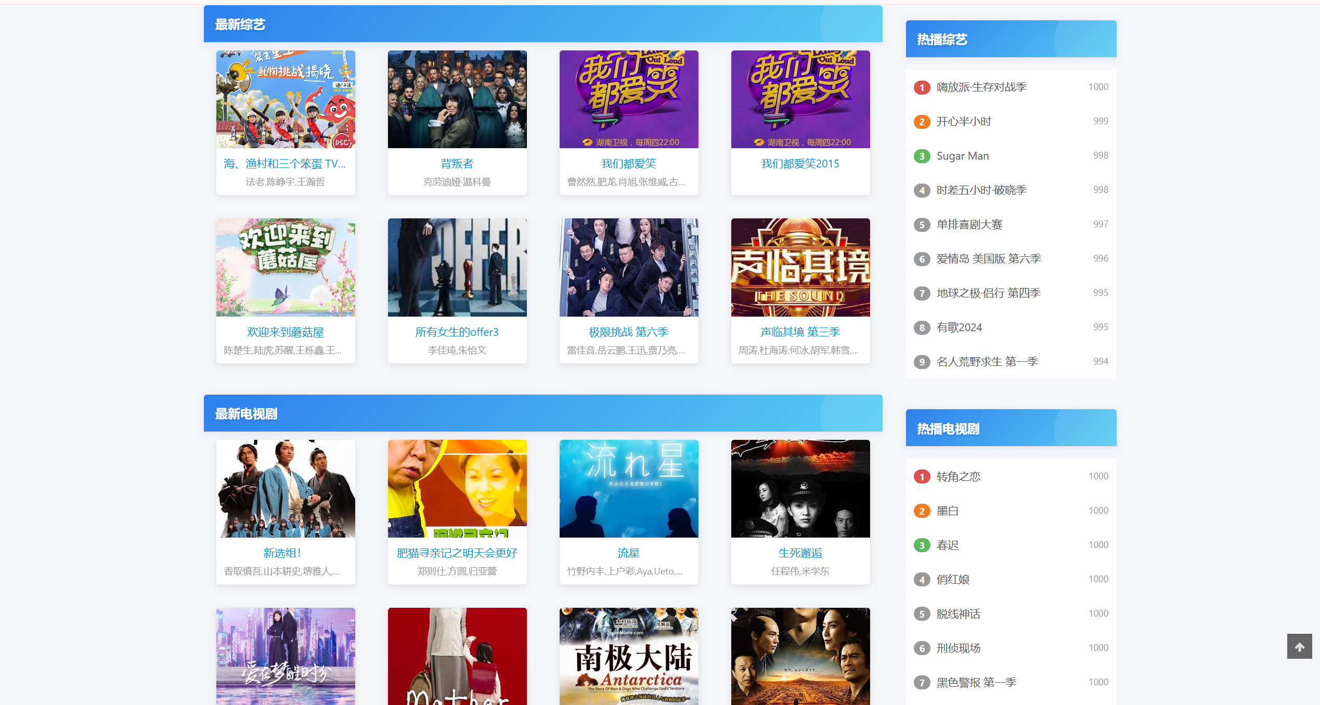
Task: Open the 所有女生的offer3 title link
Action: pyautogui.click(x=457, y=332)
